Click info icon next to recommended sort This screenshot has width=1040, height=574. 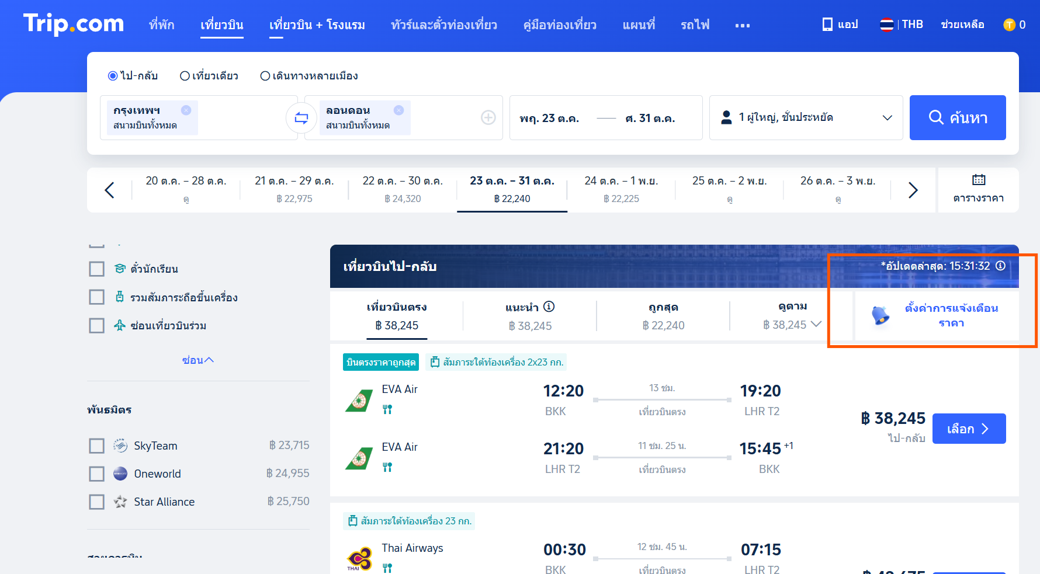tap(549, 307)
